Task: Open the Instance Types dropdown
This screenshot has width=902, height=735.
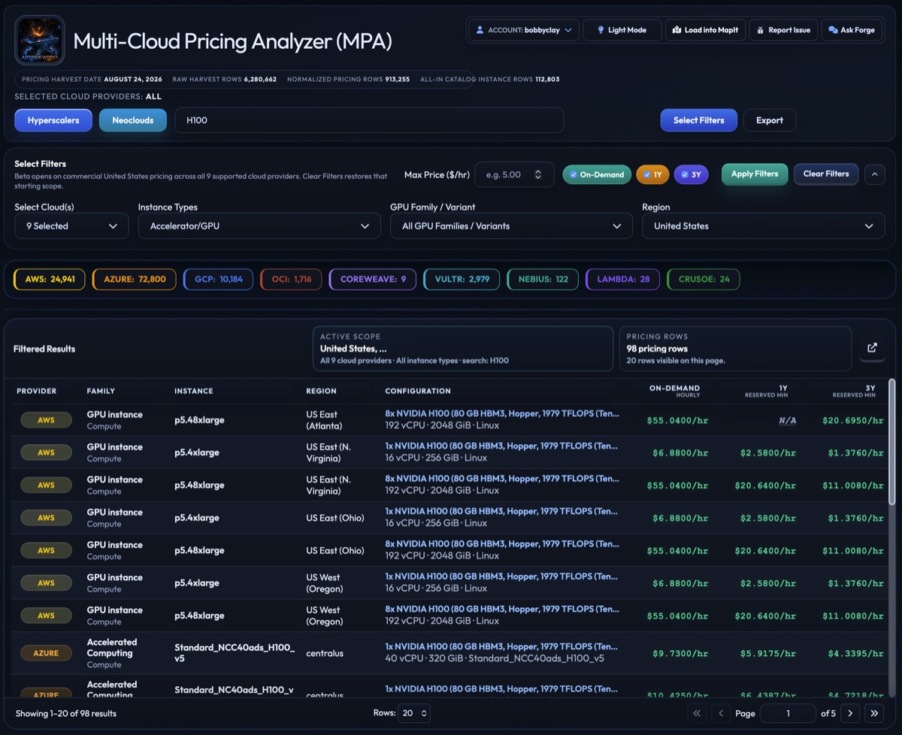Action: tap(259, 225)
